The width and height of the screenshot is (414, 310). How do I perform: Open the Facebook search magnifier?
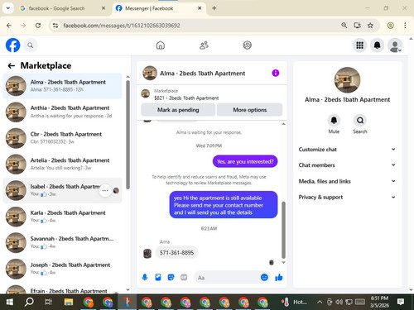click(x=31, y=45)
